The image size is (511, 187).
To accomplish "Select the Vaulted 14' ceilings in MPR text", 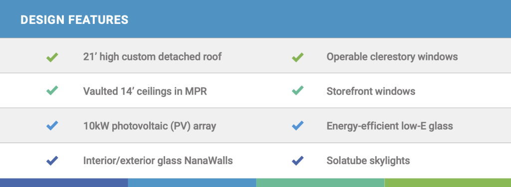I will click(145, 91).
